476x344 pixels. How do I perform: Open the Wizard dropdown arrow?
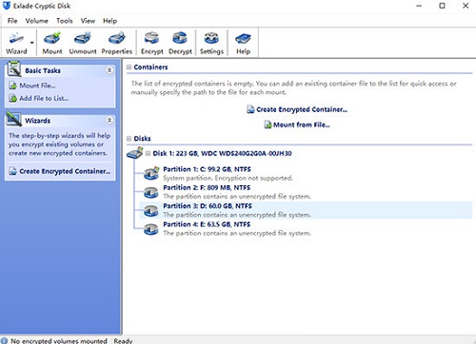[32, 43]
